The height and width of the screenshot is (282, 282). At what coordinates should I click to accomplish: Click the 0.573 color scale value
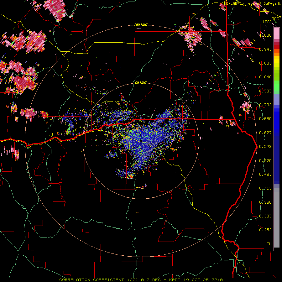pyautogui.click(x=265, y=147)
